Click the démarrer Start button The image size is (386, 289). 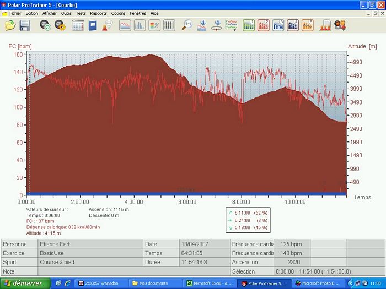[25, 283]
